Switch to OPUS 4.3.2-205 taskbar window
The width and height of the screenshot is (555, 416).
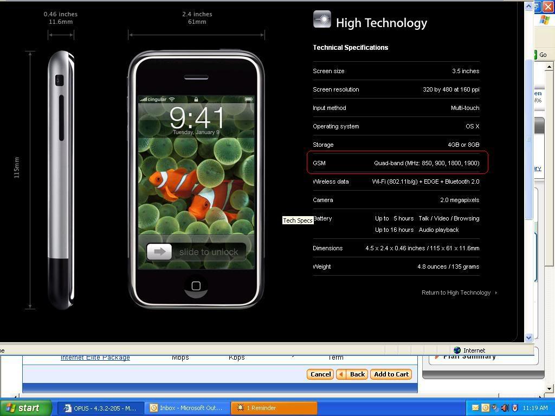coord(100,408)
